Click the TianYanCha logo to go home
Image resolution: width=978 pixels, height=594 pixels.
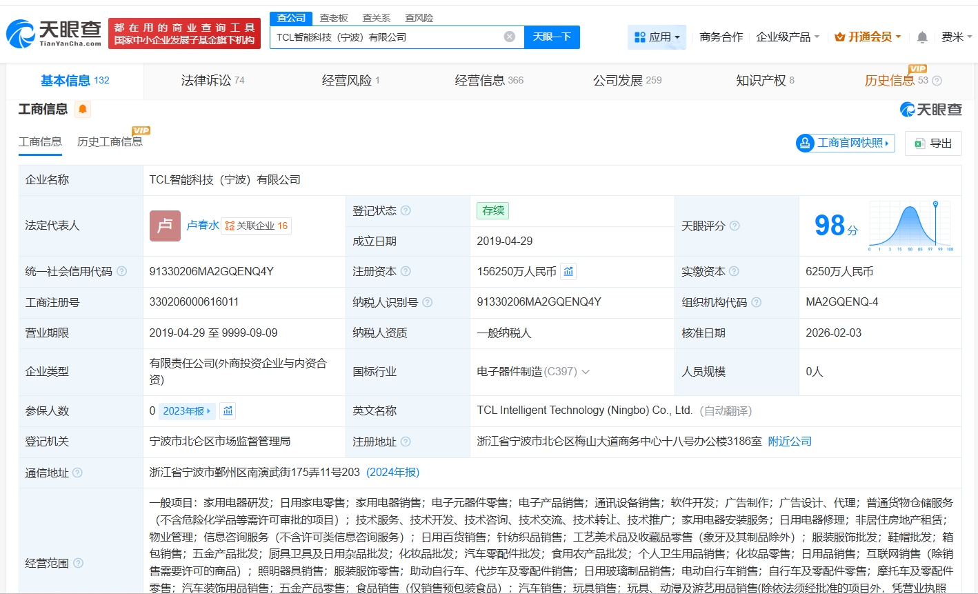[54, 32]
